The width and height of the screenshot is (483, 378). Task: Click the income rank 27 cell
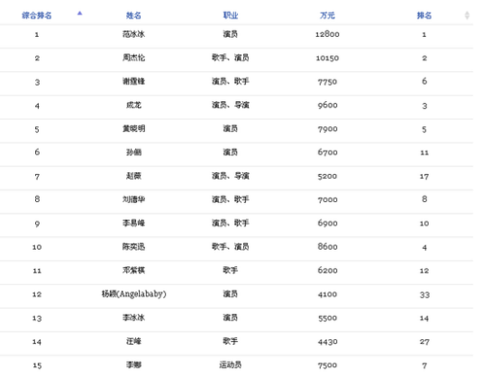424,342
